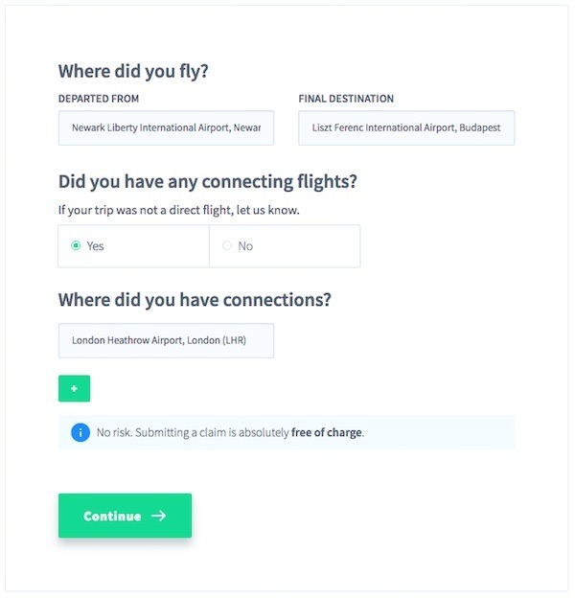
Task: Open the Departed From airport field
Action: pyautogui.click(x=166, y=127)
